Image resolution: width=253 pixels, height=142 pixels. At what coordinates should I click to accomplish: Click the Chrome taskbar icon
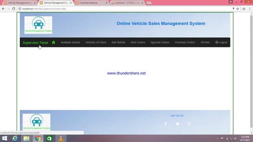click(x=38, y=138)
